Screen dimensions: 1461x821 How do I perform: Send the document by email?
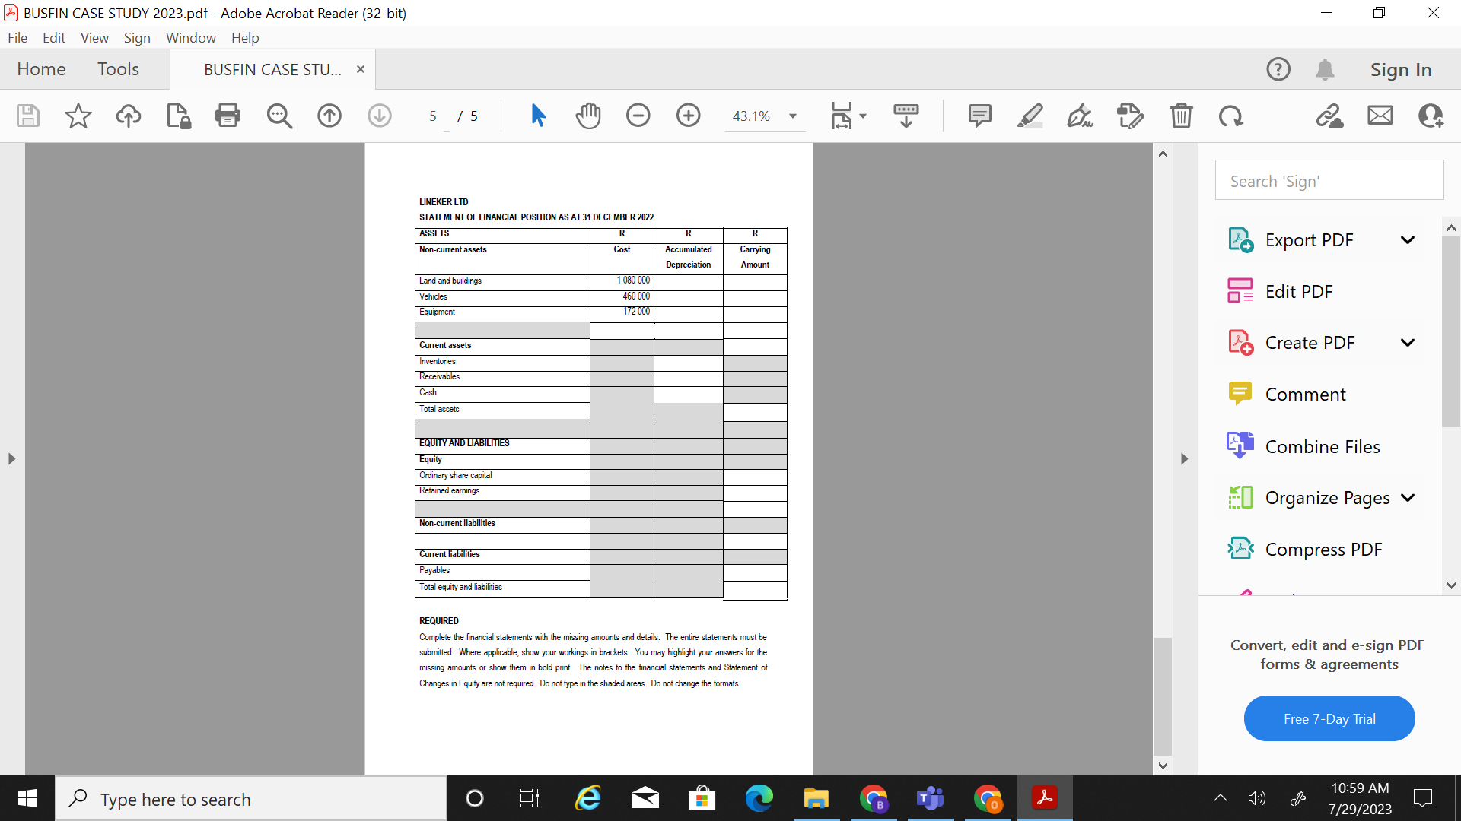1380,116
